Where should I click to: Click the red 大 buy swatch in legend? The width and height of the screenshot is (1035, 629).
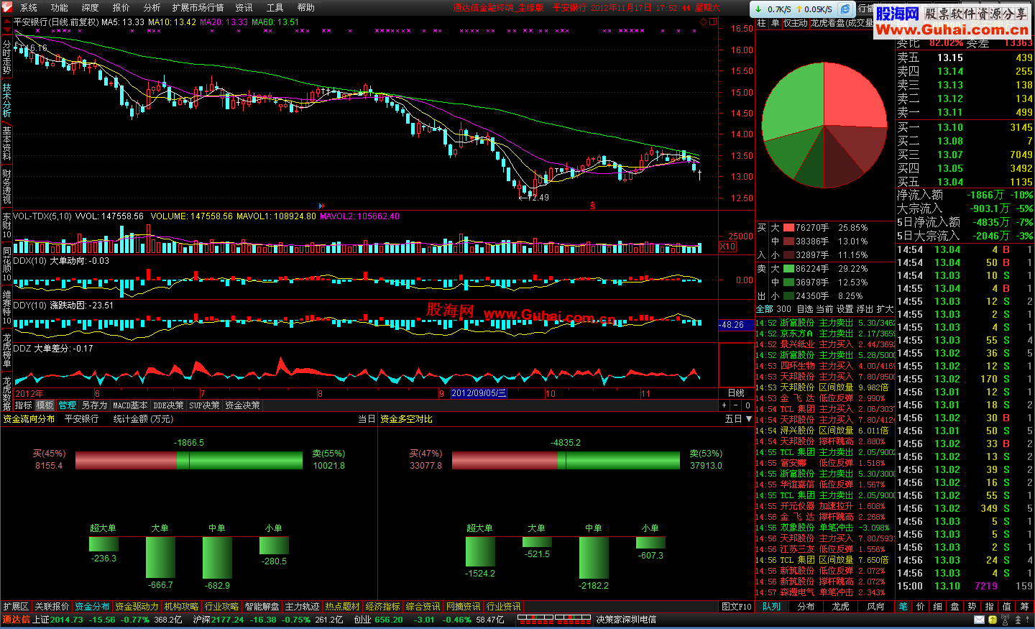(x=788, y=228)
